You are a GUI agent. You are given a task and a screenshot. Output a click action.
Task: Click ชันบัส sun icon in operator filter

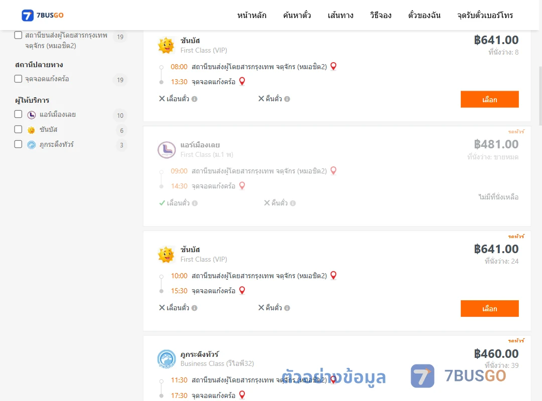pyautogui.click(x=32, y=130)
